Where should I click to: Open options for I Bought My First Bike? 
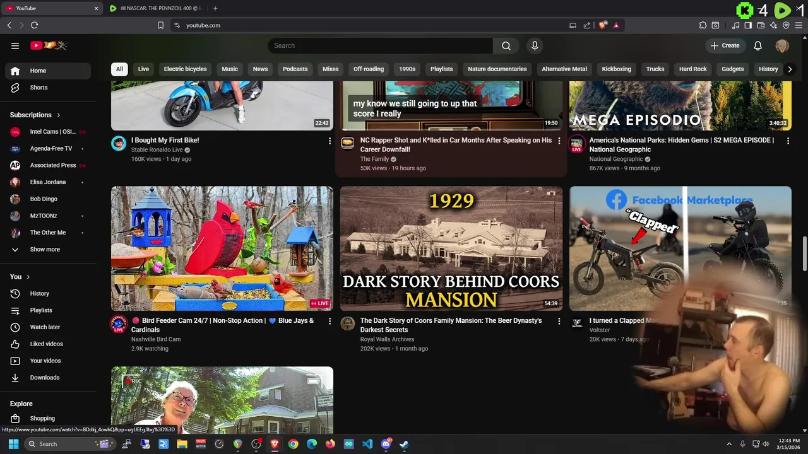tap(330, 141)
